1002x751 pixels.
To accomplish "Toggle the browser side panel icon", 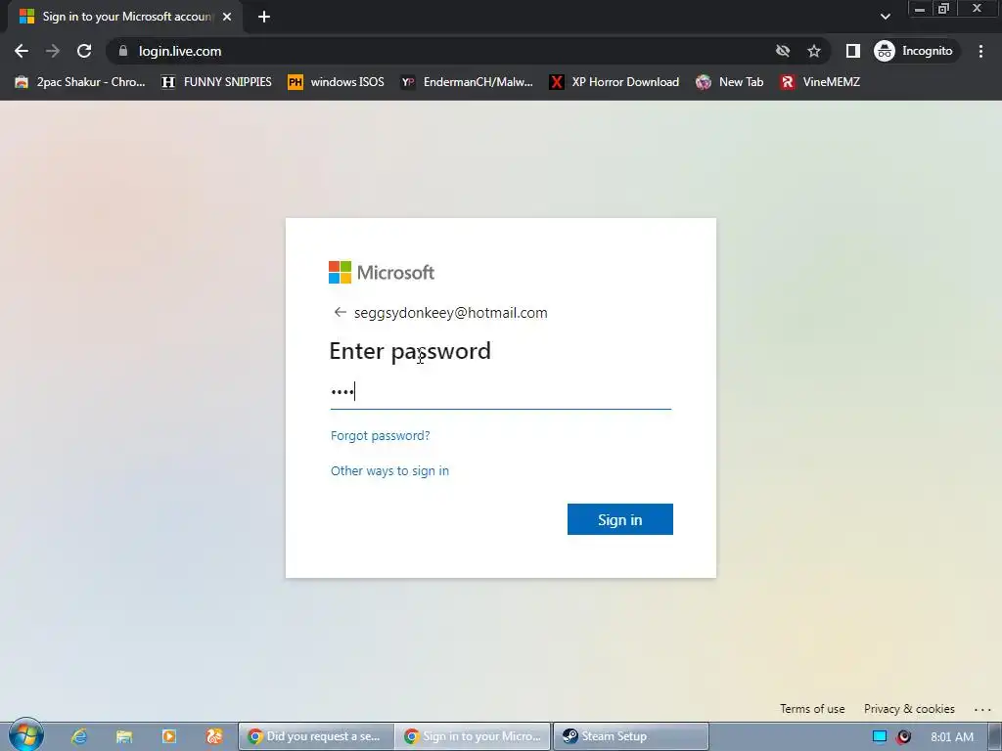I will click(852, 51).
